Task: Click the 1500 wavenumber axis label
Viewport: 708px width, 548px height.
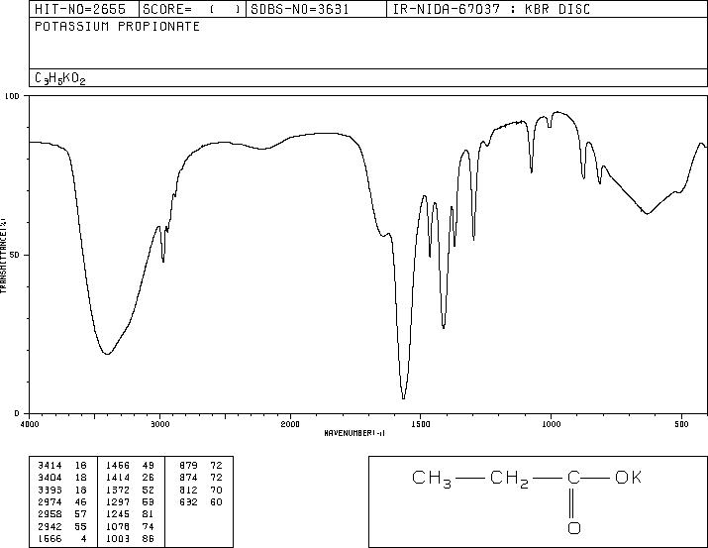Action: (421, 424)
